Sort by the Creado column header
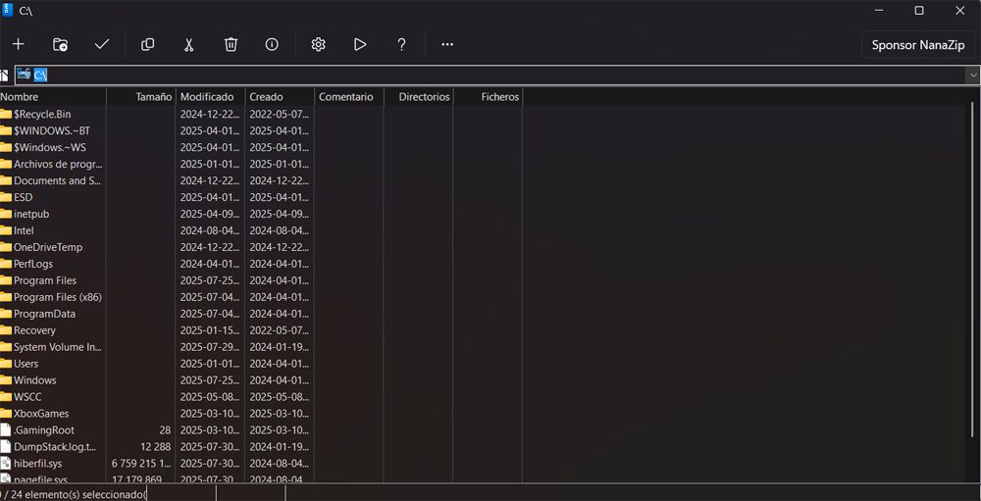Screen dimensions: 981x501 tap(279, 97)
